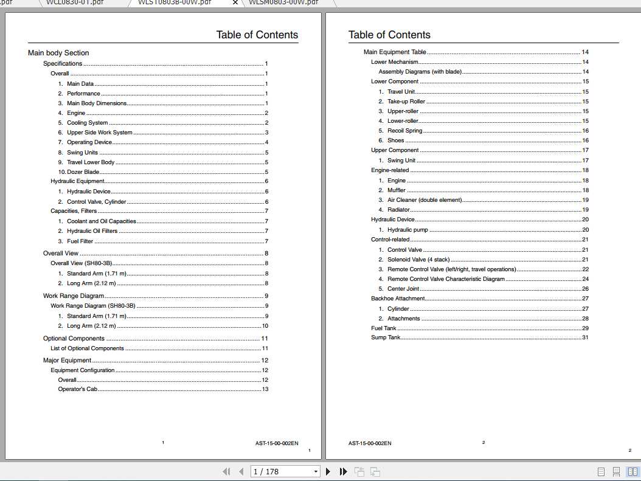Click the 'Equipment Configuration' entry

[159, 370]
